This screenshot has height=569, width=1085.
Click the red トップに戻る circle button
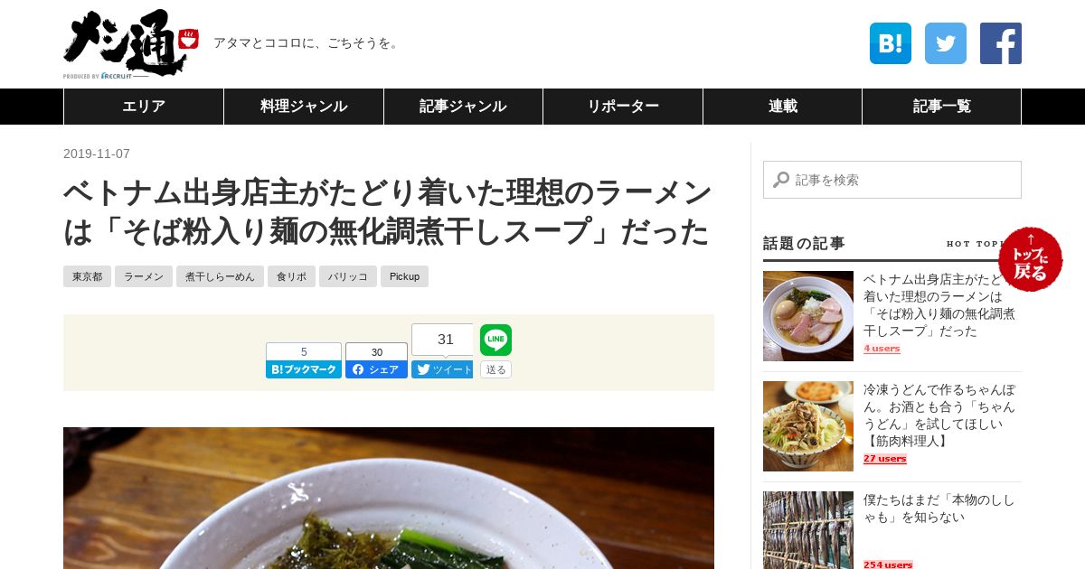coord(1031,259)
